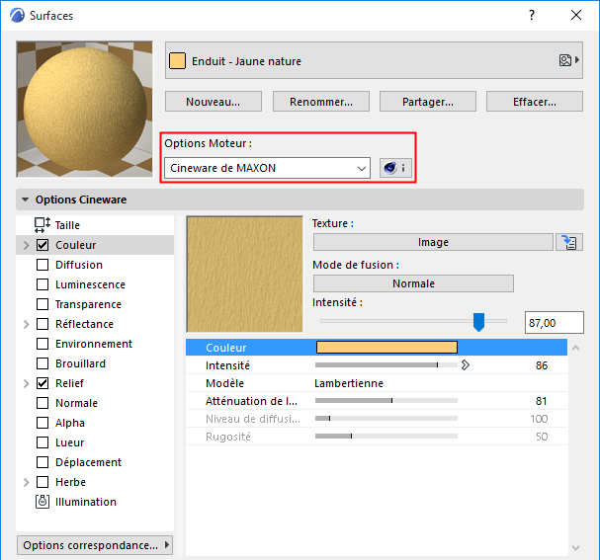
Task: Select the Environnement channel label
Action: coord(94,344)
